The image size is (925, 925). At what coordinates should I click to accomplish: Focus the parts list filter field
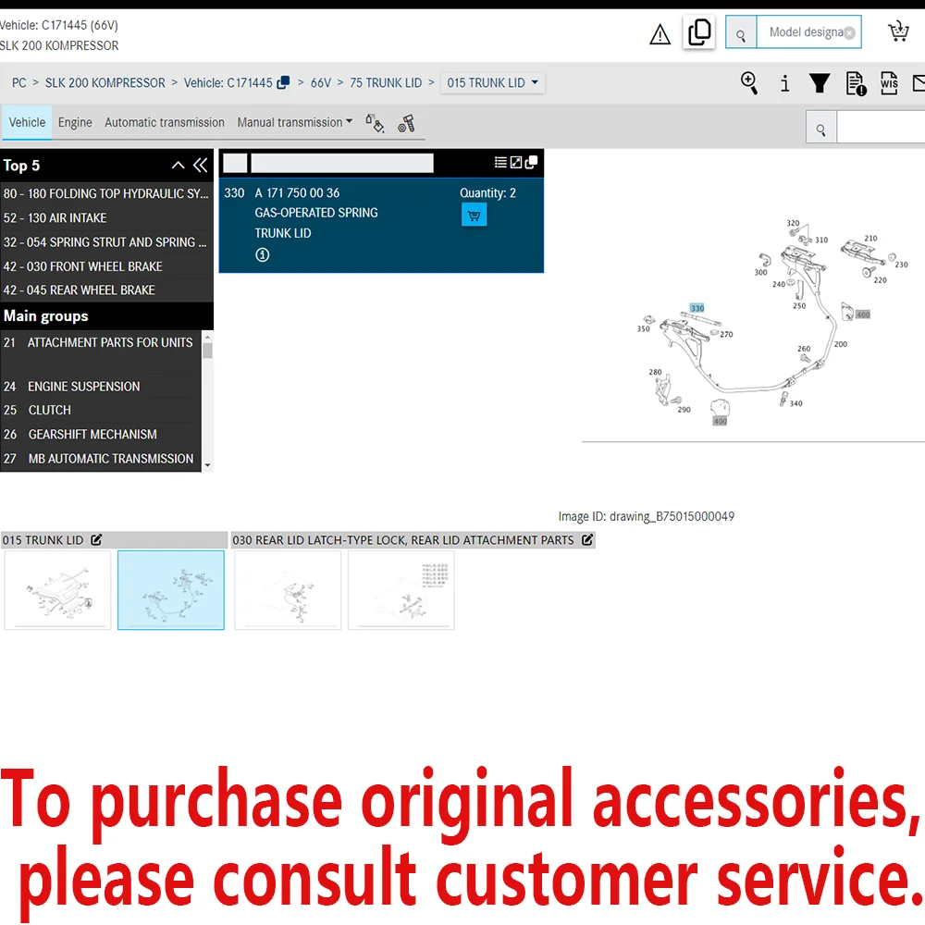342,164
